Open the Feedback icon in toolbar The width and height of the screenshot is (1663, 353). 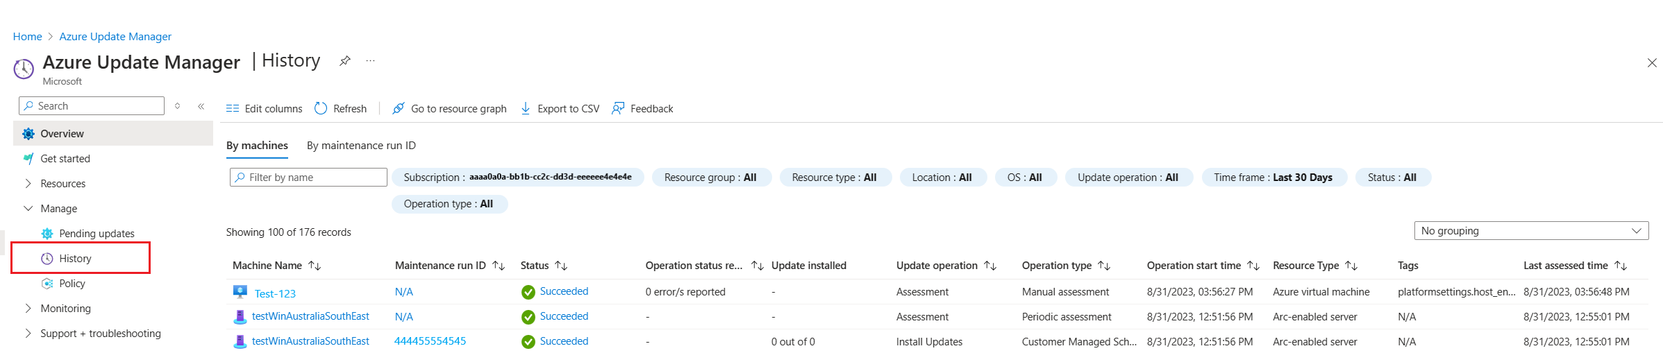[617, 108]
